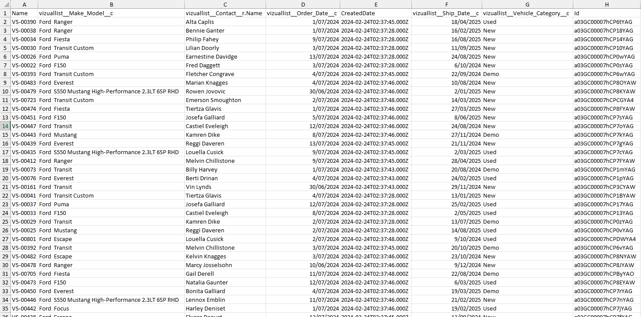
Task: Select cell 'VS-00390'
Action: (24, 22)
